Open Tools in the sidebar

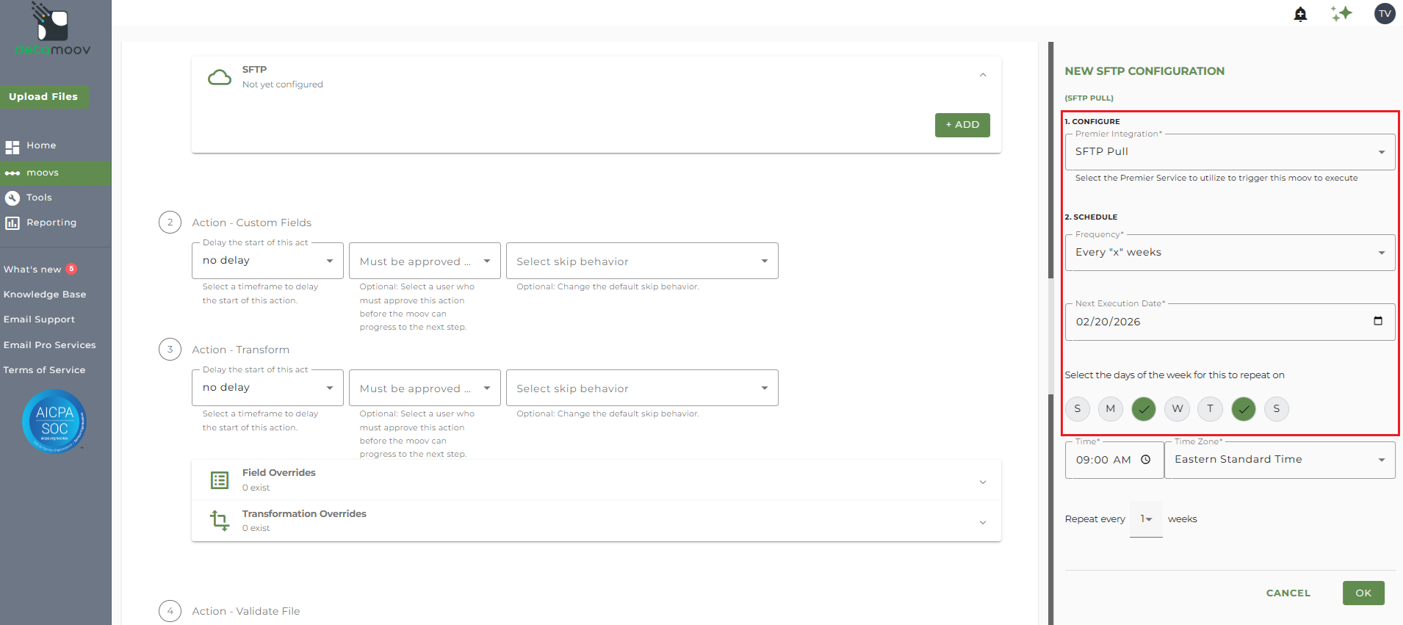click(x=39, y=198)
